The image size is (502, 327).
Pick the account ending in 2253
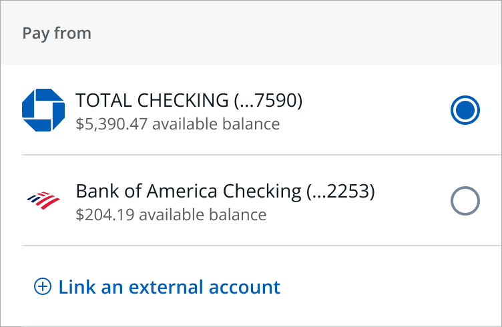(x=251, y=201)
